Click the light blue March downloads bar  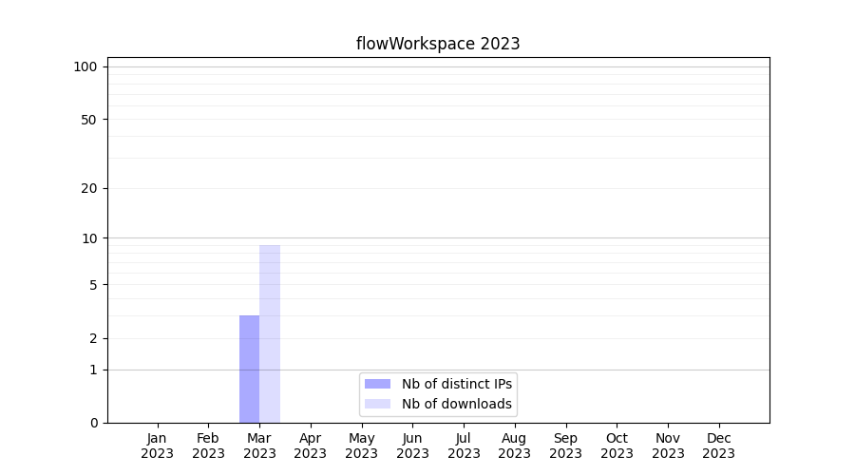point(270,332)
